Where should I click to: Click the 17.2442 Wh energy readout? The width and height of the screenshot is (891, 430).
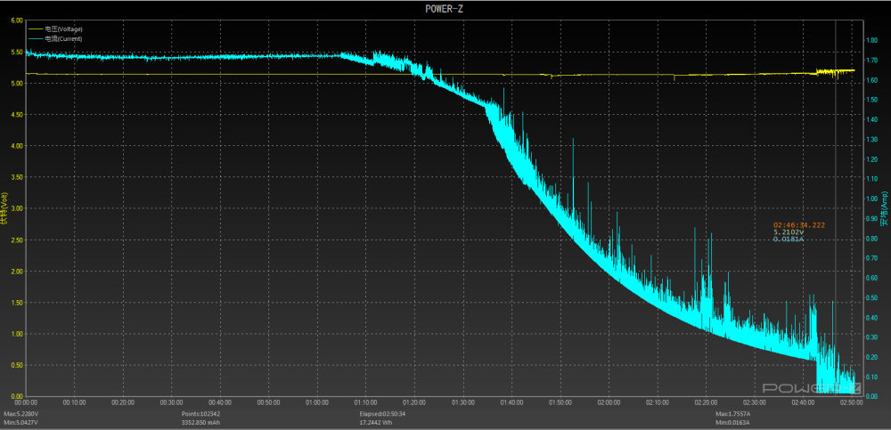[376, 422]
